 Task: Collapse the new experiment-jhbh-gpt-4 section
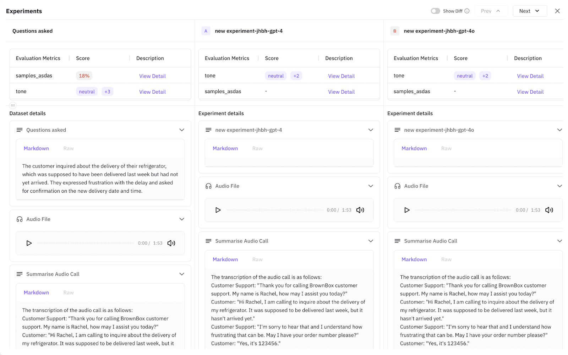tap(371, 130)
